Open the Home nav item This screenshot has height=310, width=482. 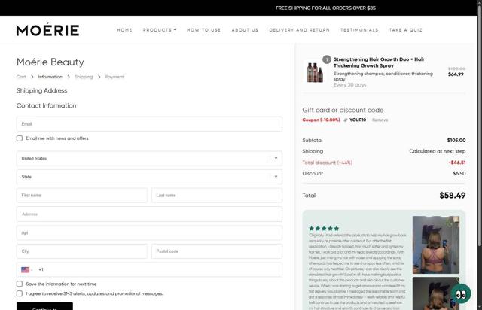point(124,30)
